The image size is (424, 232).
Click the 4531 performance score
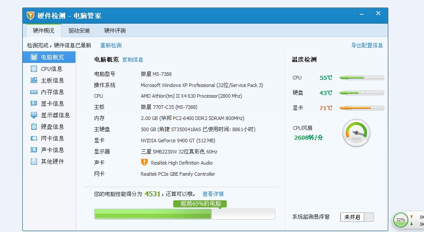153,194
